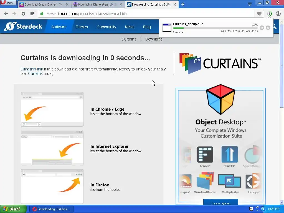Screen dimensions: 284x213
Task: Click the Firefox instruction thumbnail
Action: click(52, 186)
